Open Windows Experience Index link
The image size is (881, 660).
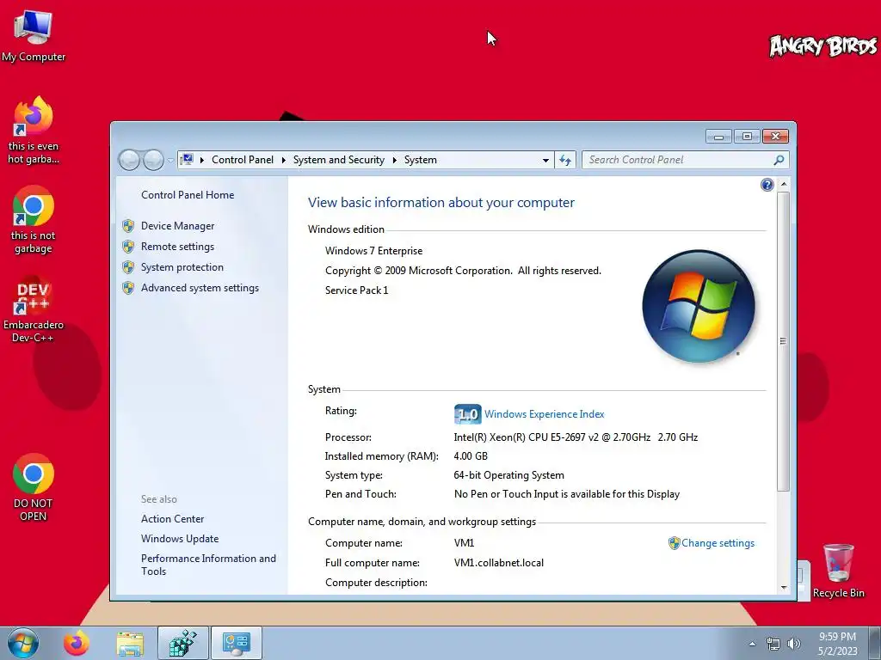pyautogui.click(x=544, y=414)
